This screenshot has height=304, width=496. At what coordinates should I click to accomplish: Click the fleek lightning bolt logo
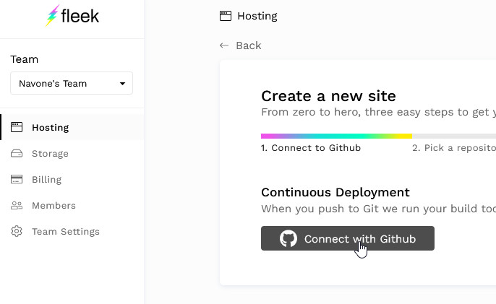53,15
